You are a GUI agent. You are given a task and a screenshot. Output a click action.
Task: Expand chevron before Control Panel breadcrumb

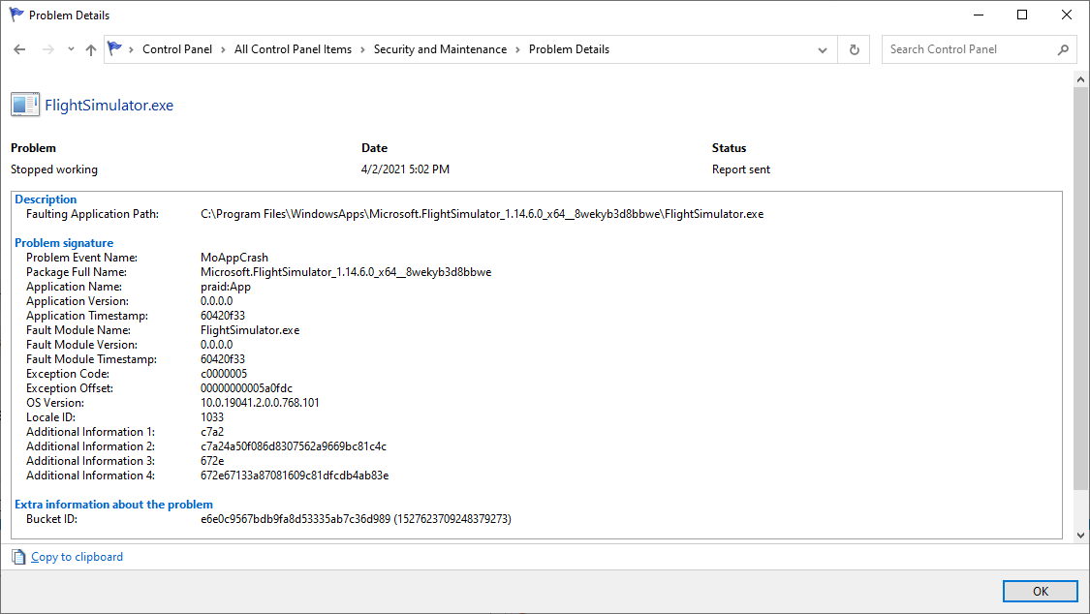[132, 50]
